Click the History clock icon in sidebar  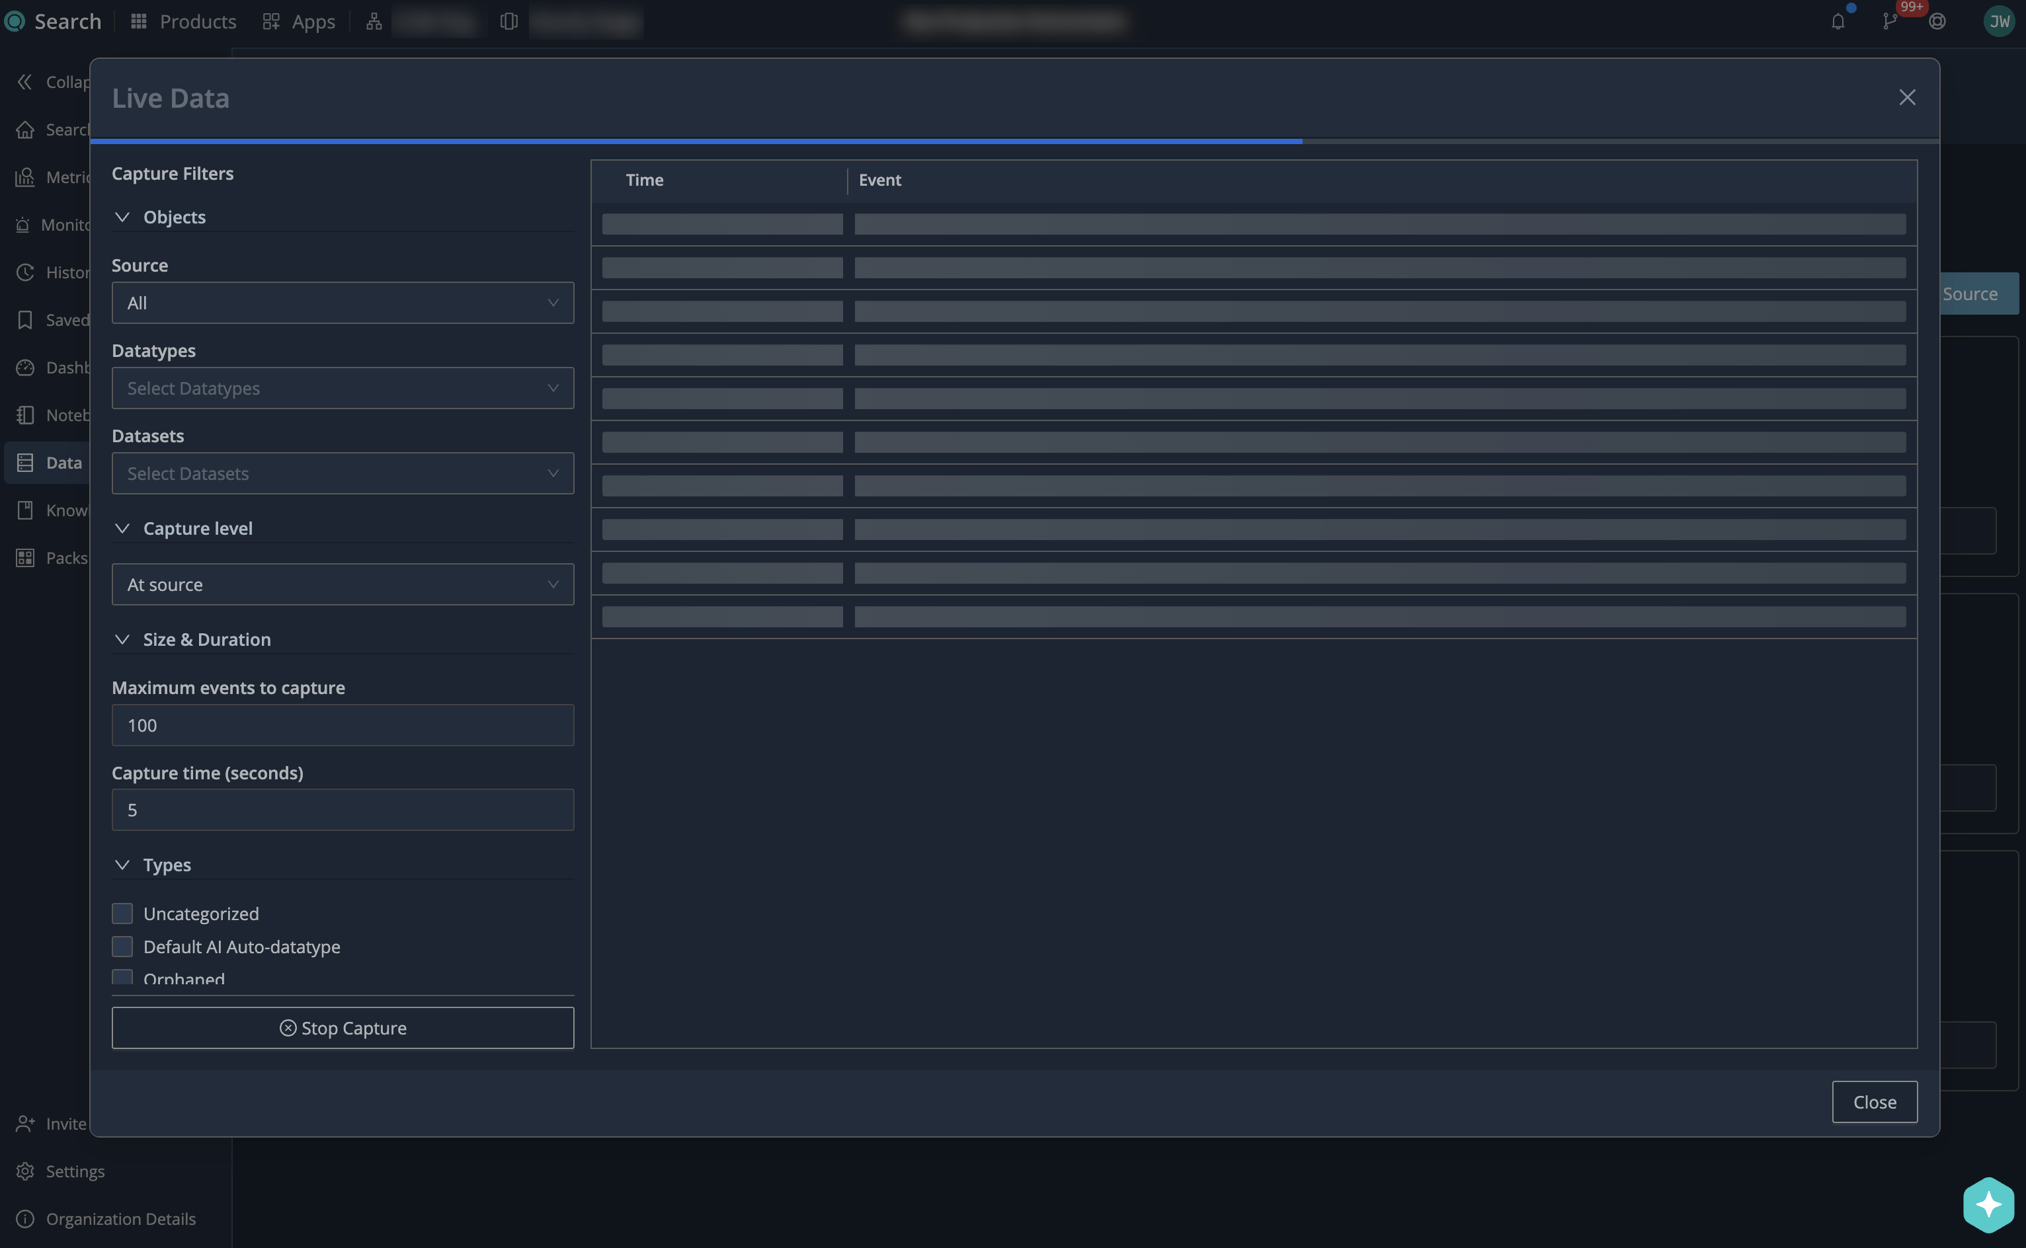point(24,272)
